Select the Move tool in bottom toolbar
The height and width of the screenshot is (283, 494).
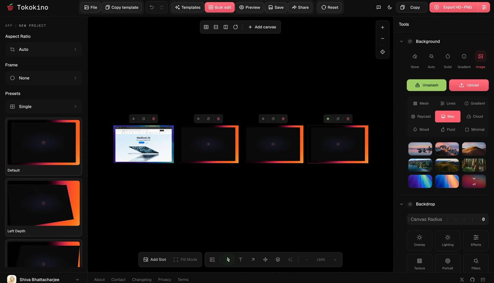[265, 260]
